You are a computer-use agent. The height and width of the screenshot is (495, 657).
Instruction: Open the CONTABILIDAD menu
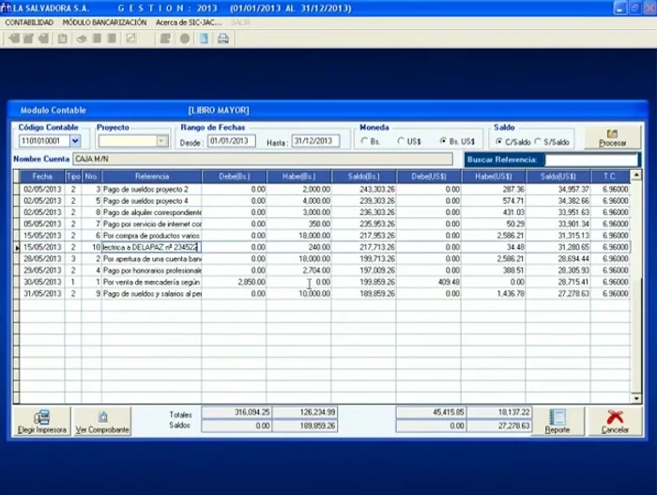pyautogui.click(x=29, y=22)
